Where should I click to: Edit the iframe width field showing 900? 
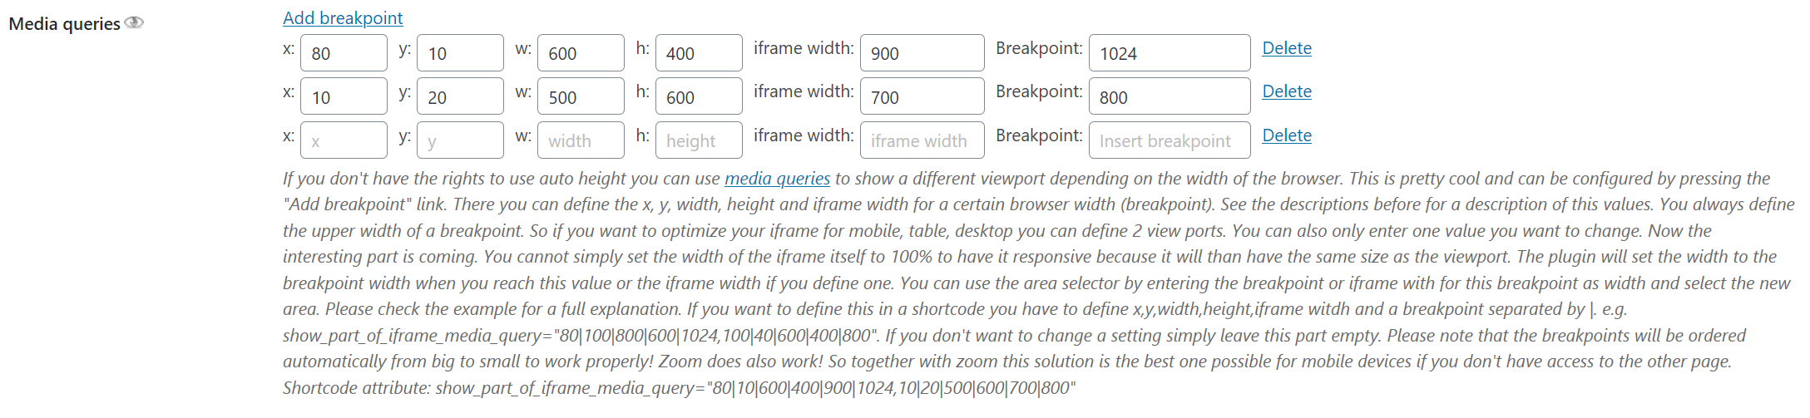[x=922, y=52]
